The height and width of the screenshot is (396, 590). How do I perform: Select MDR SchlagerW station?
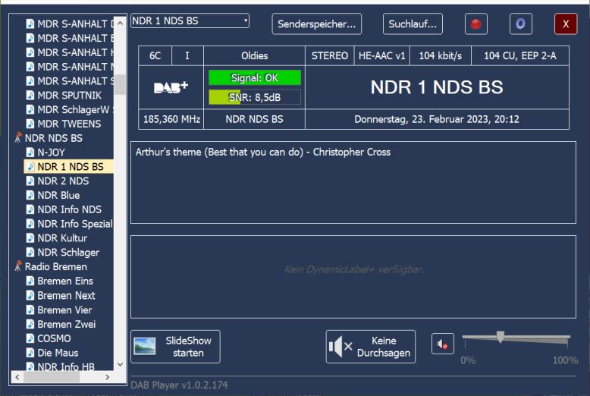(75, 109)
